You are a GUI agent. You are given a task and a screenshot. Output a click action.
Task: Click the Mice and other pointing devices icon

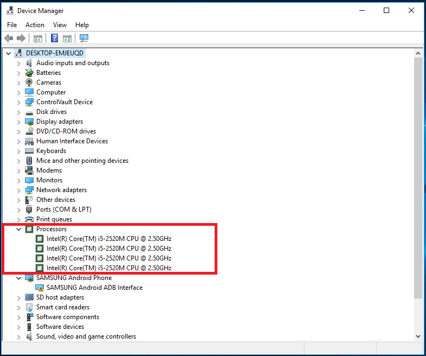(29, 161)
